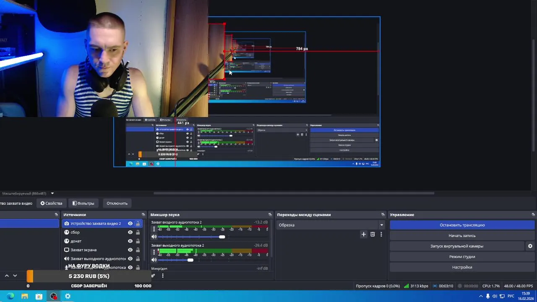Click the browser globe icon beside сбор
Viewport: 537px width, 302px height.
(x=66, y=232)
